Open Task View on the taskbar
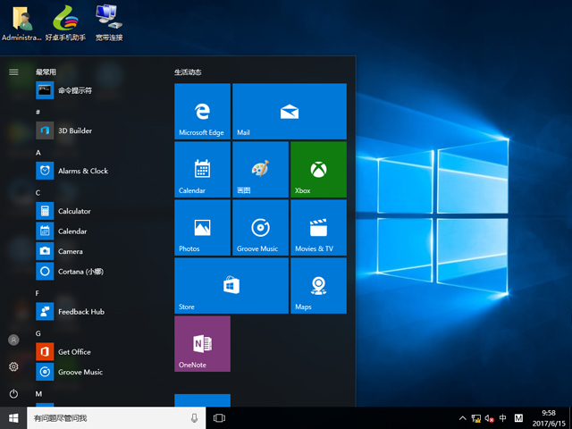Viewport: 572px width, 429px height. [x=219, y=417]
